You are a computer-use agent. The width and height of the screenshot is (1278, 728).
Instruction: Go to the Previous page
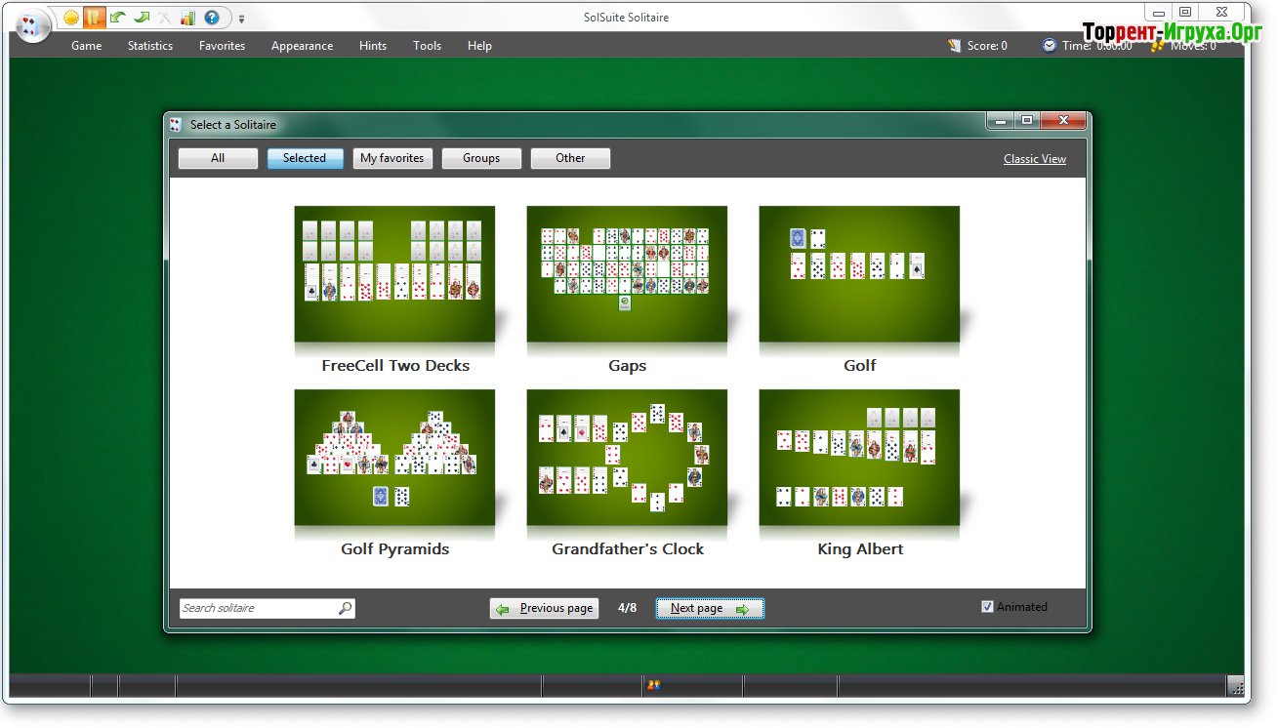pos(544,608)
